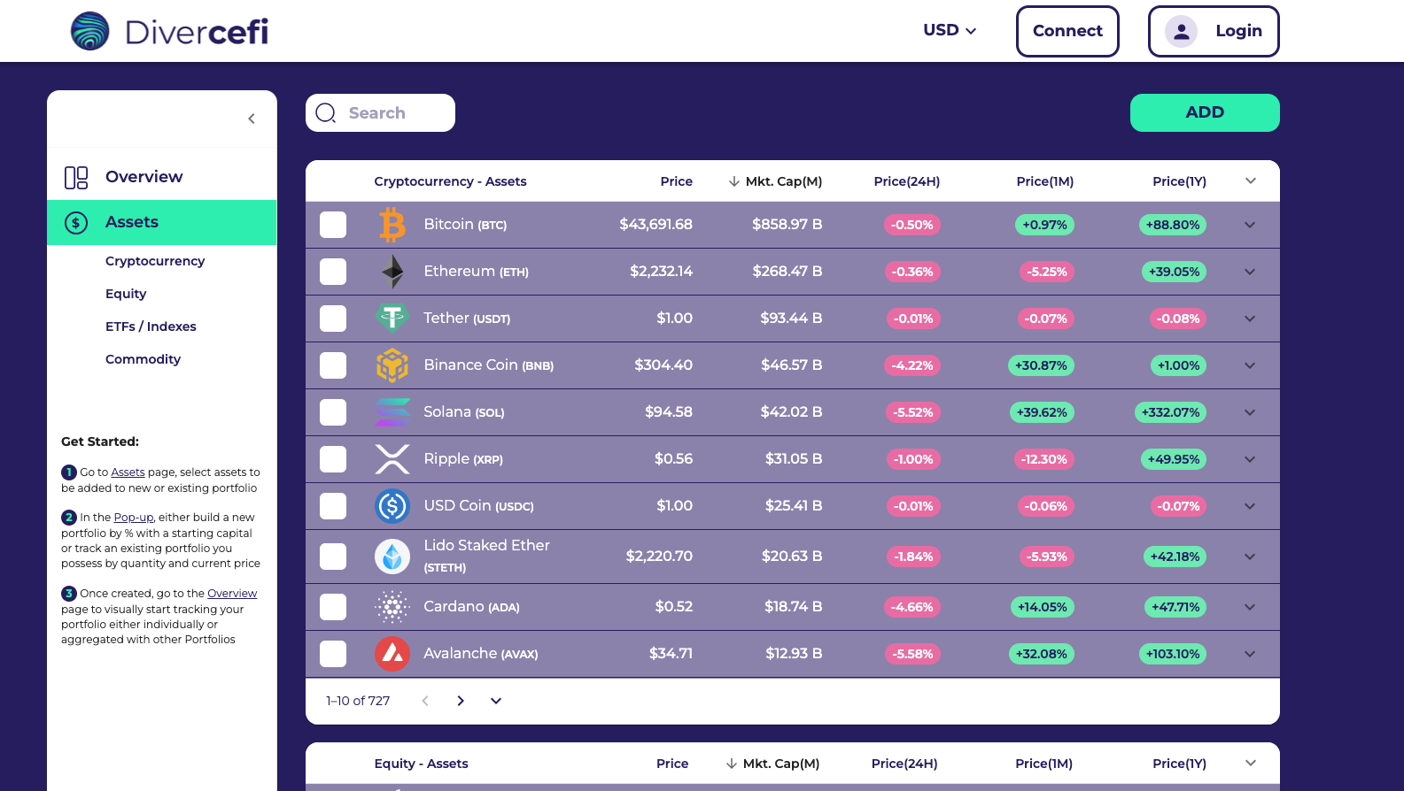
Task: Check the Bitcoin row checkbox
Action: tap(333, 225)
